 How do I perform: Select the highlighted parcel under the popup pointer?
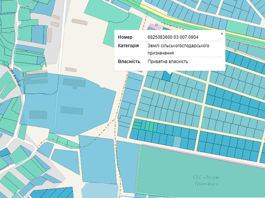(166, 76)
